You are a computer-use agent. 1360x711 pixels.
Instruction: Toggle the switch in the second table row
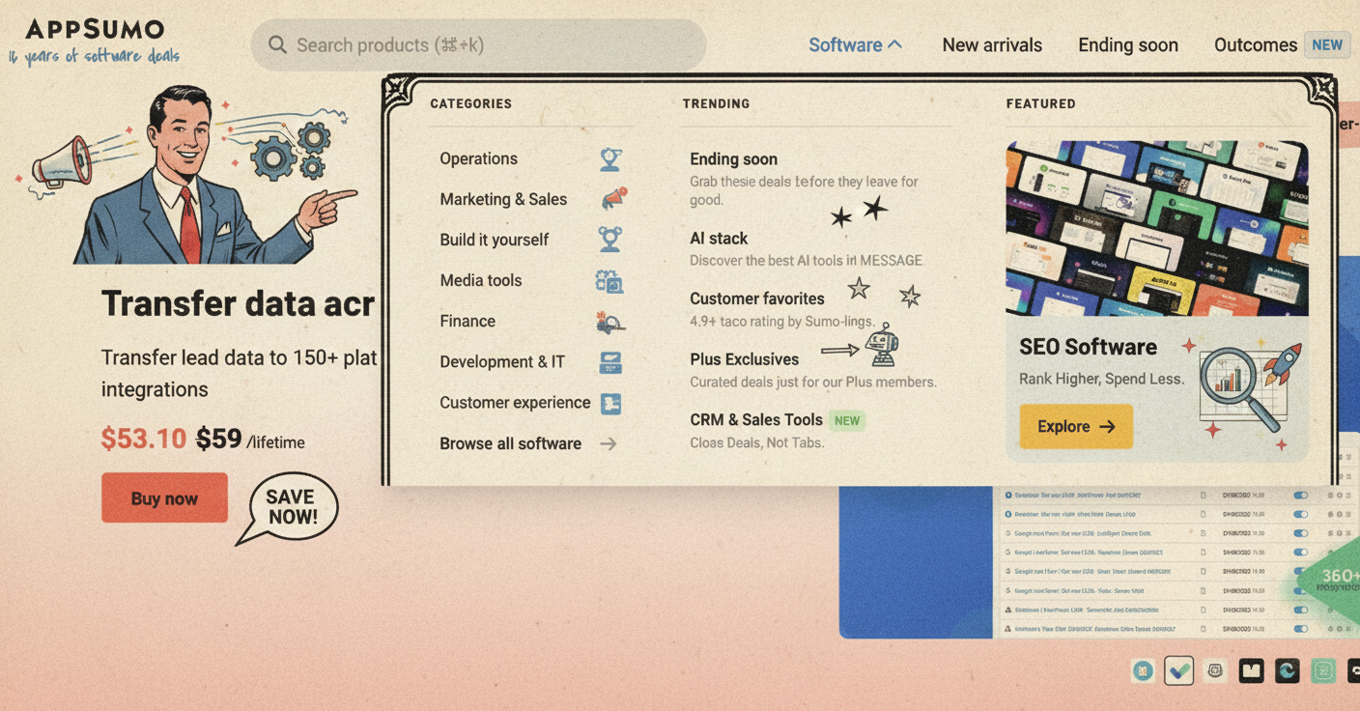click(1300, 515)
